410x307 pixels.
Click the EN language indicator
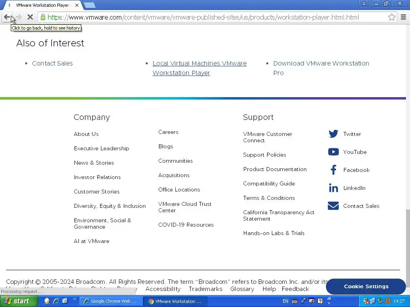285,301
